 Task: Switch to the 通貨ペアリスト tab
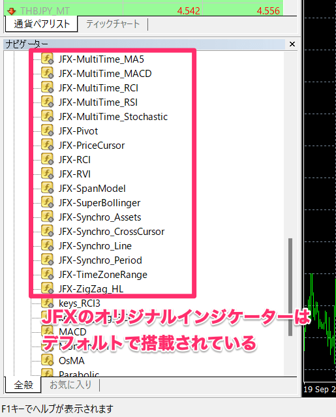[x=42, y=24]
